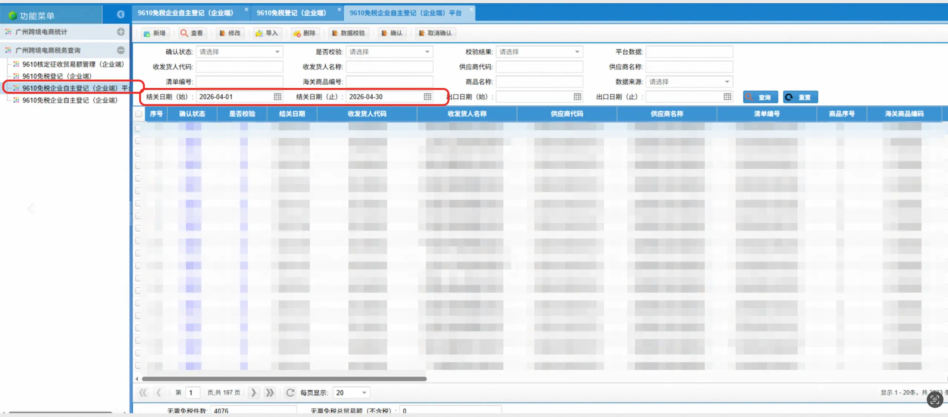Go to previous page of results
The image size is (948, 417).
pyautogui.click(x=158, y=393)
